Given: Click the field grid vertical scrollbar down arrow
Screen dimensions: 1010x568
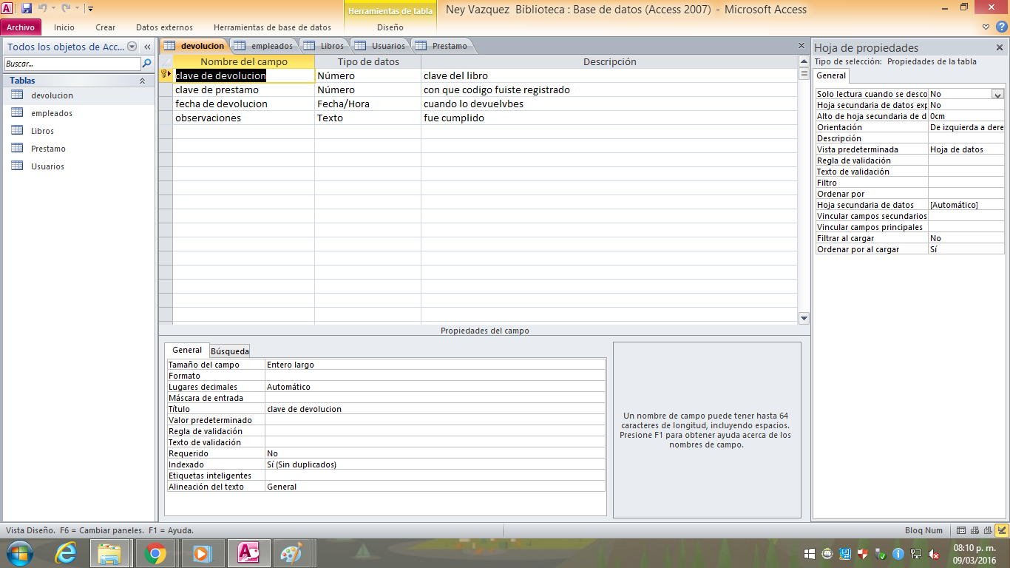Looking at the screenshot, I should 804,318.
